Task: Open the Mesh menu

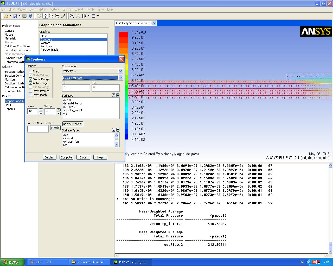Action: (x=12, y=9)
